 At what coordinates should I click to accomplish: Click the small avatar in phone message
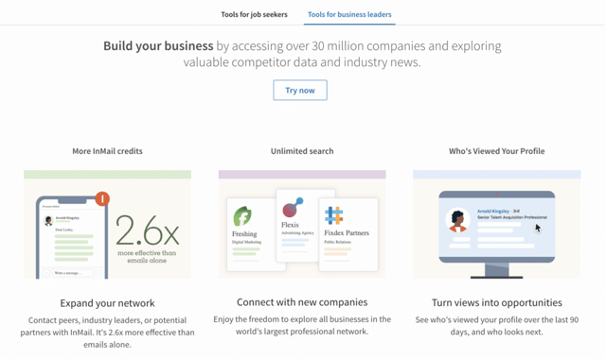pyautogui.click(x=48, y=220)
